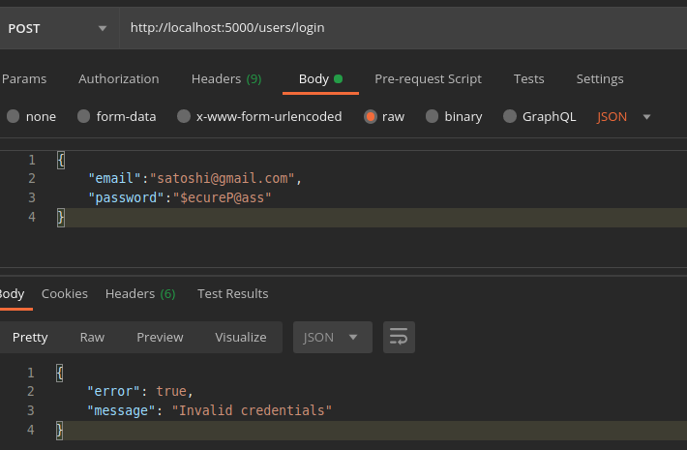The width and height of the screenshot is (687, 450).
Task: Open the response JSON format dropdown
Action: [332, 337]
